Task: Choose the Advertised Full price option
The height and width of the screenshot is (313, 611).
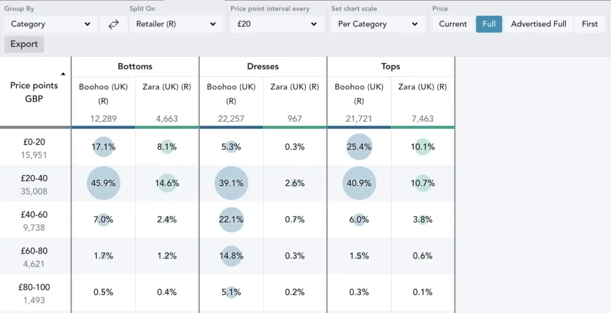Action: click(x=538, y=24)
